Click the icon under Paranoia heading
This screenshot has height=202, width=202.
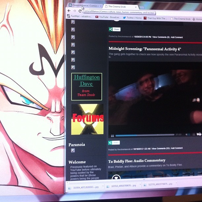(73, 150)
